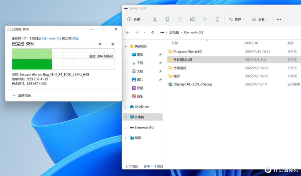This screenshot has width=301, height=176.
Task: Go back with the left arrow
Action: [127, 32]
